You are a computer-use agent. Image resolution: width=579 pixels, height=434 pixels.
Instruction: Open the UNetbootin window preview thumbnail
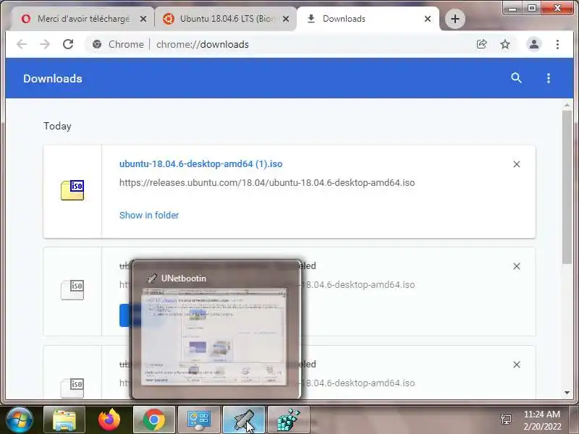pos(214,337)
